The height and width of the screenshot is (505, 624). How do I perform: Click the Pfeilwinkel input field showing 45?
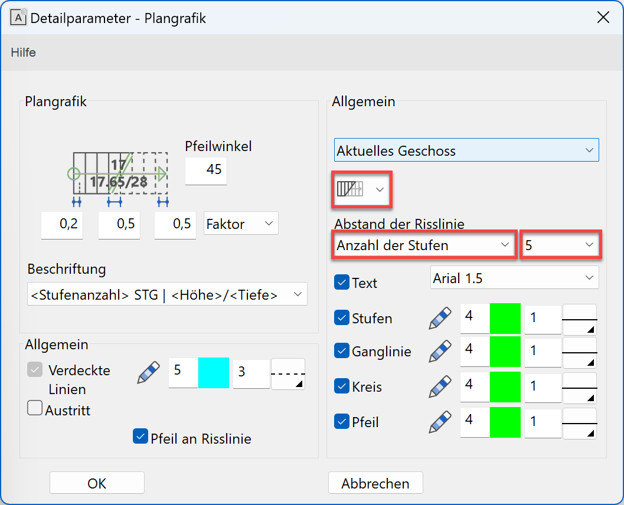pyautogui.click(x=205, y=171)
